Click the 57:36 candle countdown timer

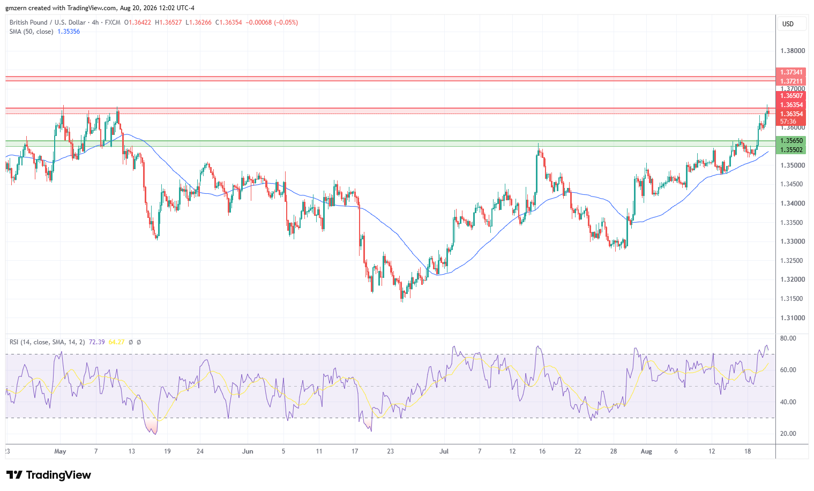788,122
